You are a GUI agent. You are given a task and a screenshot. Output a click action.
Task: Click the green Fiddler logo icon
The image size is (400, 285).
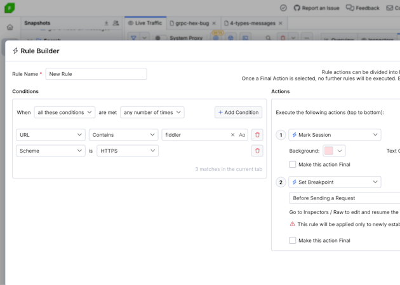[10, 8]
